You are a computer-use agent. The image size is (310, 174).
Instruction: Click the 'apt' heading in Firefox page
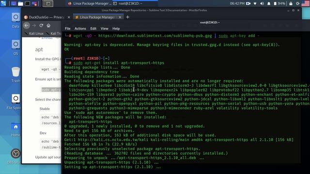click(x=39, y=49)
